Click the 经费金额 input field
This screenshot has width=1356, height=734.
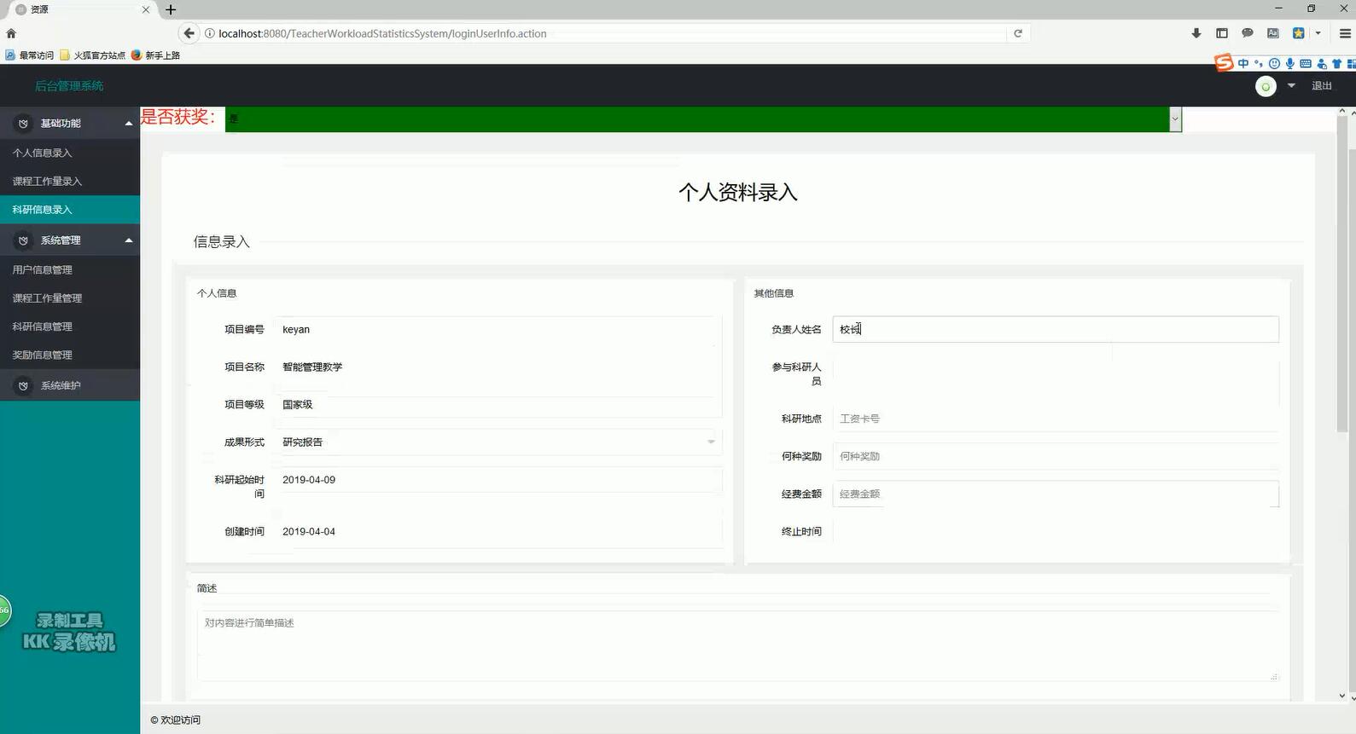tap(1056, 494)
